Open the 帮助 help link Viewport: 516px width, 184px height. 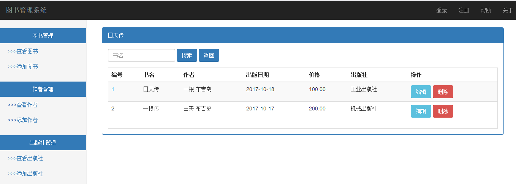pyautogui.click(x=486, y=11)
